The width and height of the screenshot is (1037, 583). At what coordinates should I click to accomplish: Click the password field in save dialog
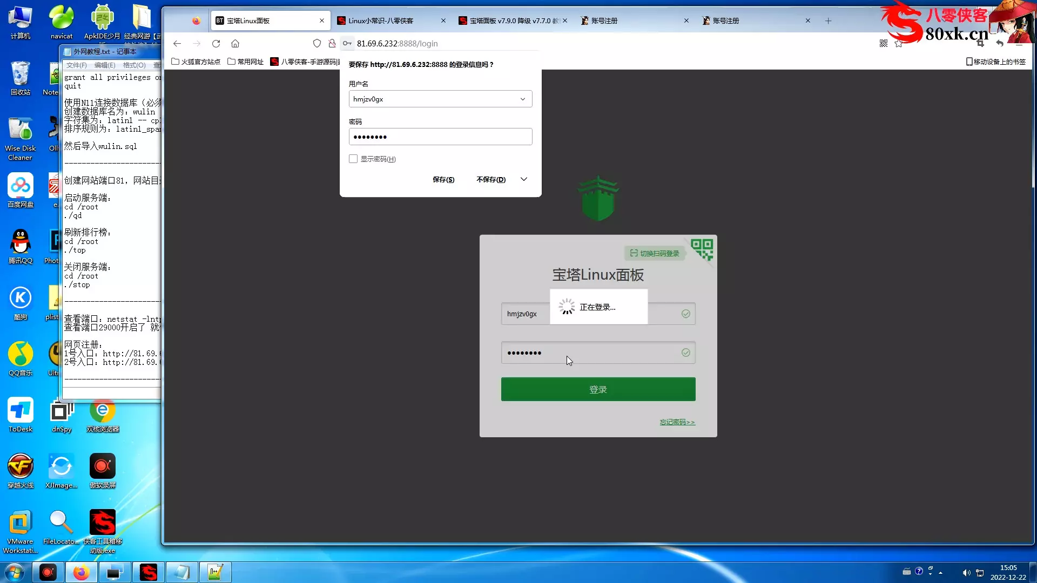point(440,137)
